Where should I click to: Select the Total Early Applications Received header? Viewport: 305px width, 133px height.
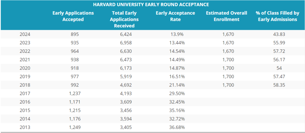point(124,19)
